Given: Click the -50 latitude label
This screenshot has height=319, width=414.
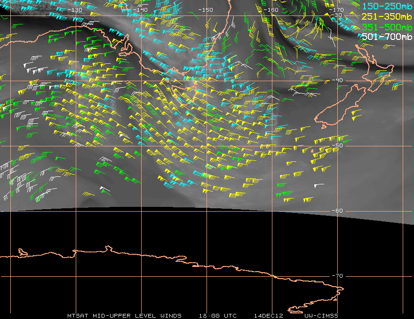Looking at the screenshot, I should click(x=337, y=145).
